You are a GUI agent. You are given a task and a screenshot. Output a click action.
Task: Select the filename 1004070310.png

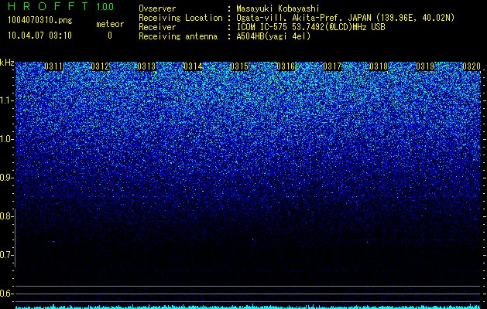40,21
